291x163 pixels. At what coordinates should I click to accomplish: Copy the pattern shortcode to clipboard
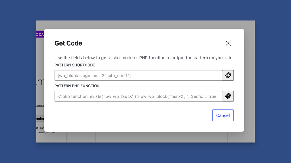228,76
